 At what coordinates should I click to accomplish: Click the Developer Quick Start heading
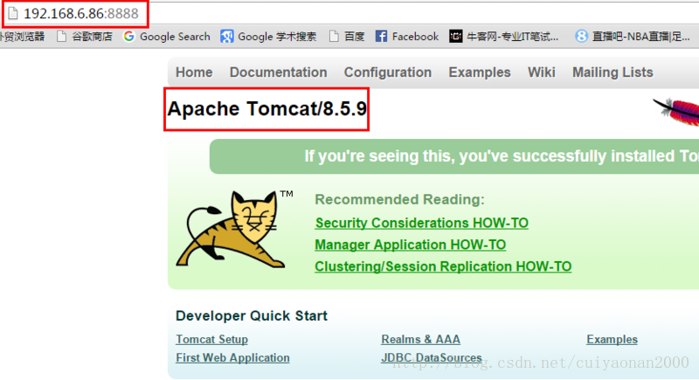pyautogui.click(x=252, y=316)
